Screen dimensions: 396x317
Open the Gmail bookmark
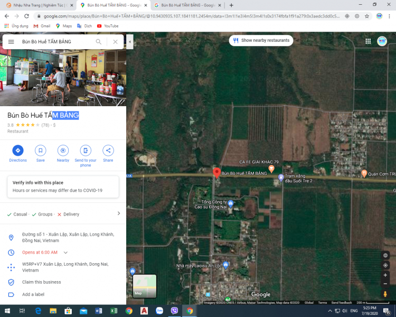pyautogui.click(x=42, y=26)
